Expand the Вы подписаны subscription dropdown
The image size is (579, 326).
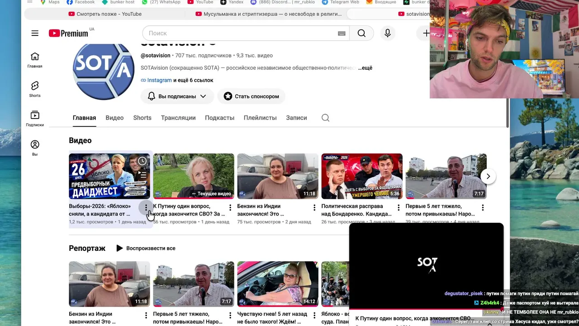177,96
